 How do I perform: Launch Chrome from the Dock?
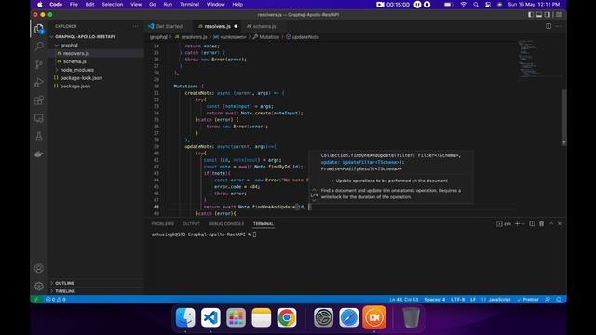[287, 317]
